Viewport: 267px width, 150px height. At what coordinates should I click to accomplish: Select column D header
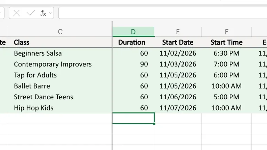pyautogui.click(x=133, y=32)
